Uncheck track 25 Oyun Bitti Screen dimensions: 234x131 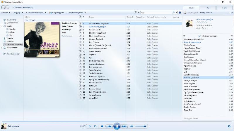(80, 98)
